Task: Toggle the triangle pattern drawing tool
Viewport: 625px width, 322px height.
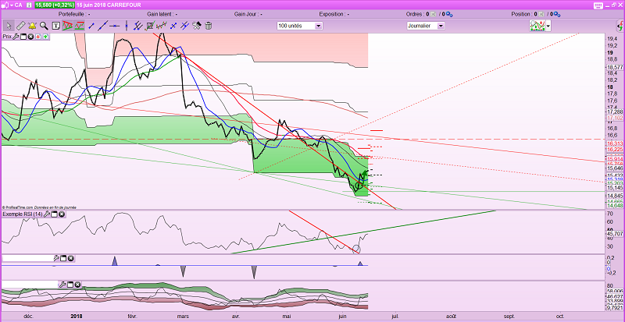Action: (67, 26)
